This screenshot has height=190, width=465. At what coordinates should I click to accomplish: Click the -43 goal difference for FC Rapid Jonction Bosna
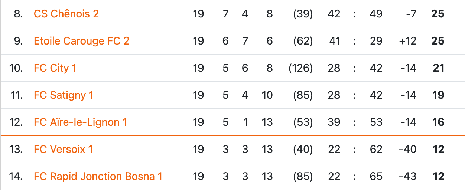(x=408, y=177)
